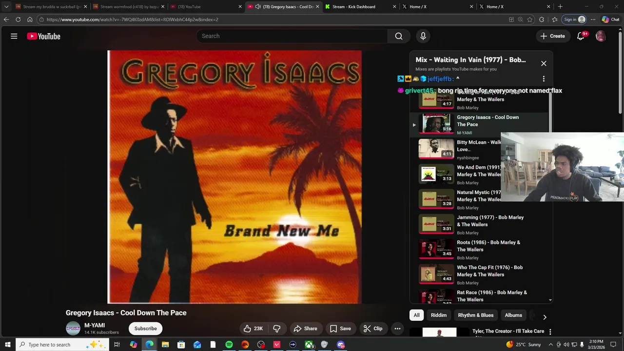
Task: Open Microsoft Store from the taskbar
Action: click(x=181, y=345)
